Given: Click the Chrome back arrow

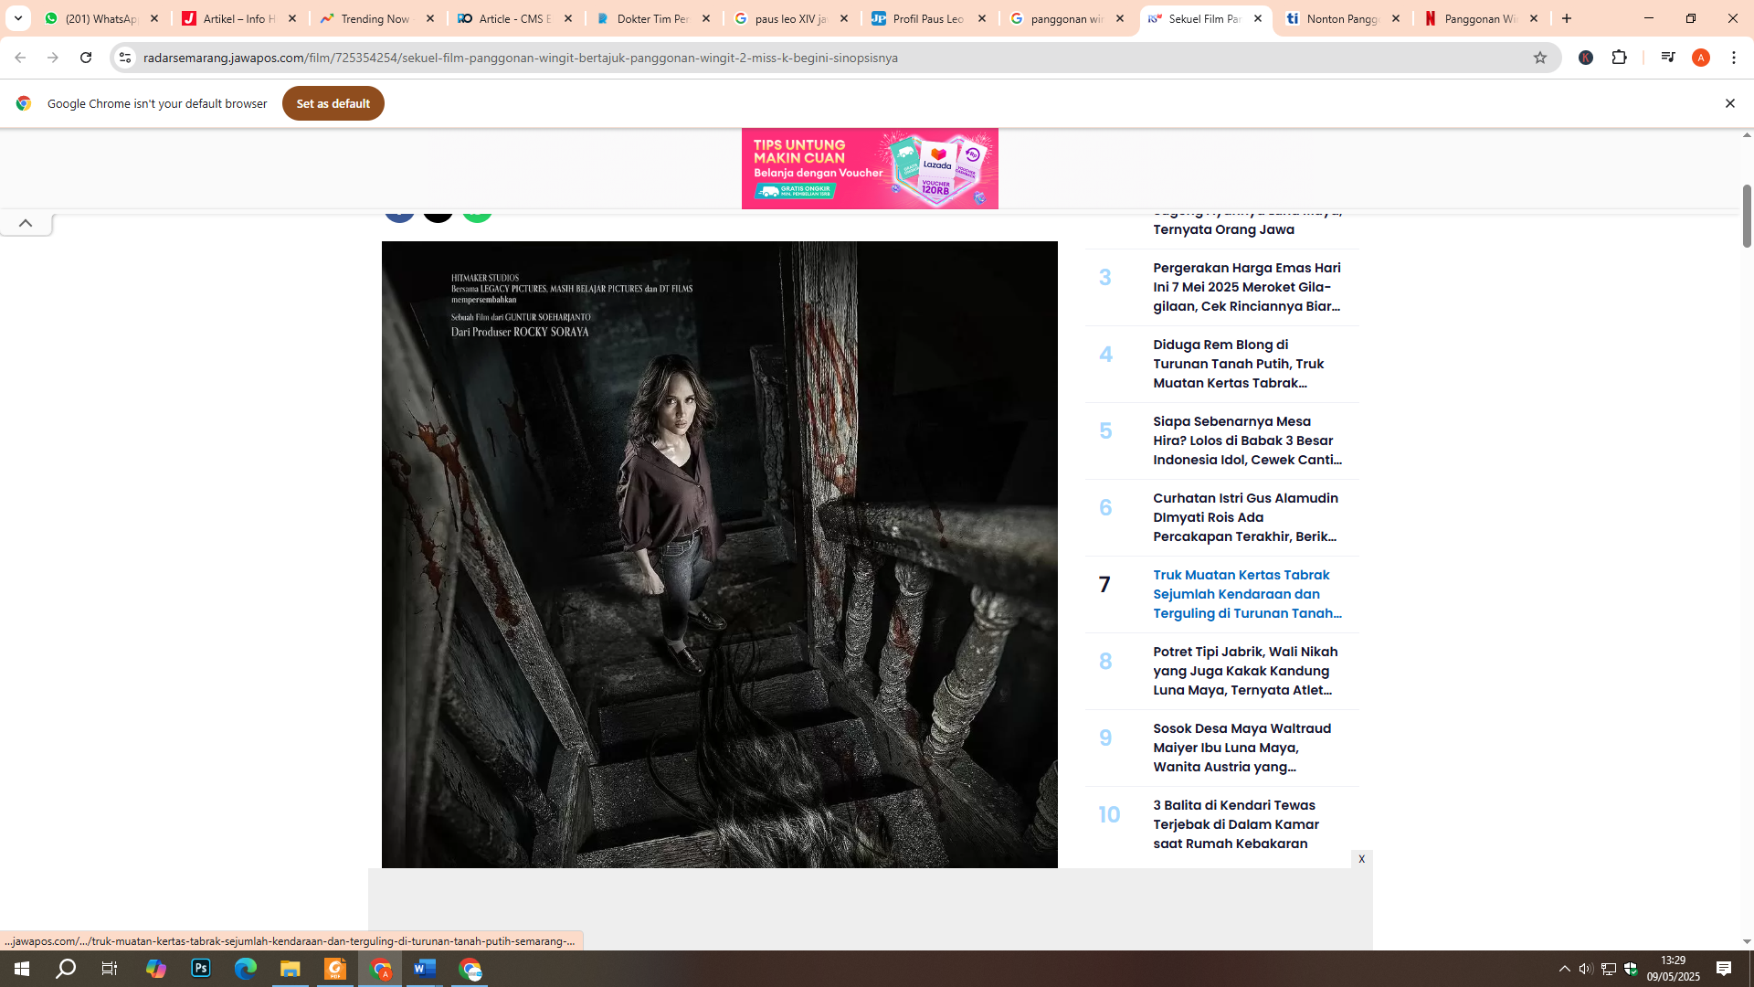Looking at the screenshot, I should [20, 58].
